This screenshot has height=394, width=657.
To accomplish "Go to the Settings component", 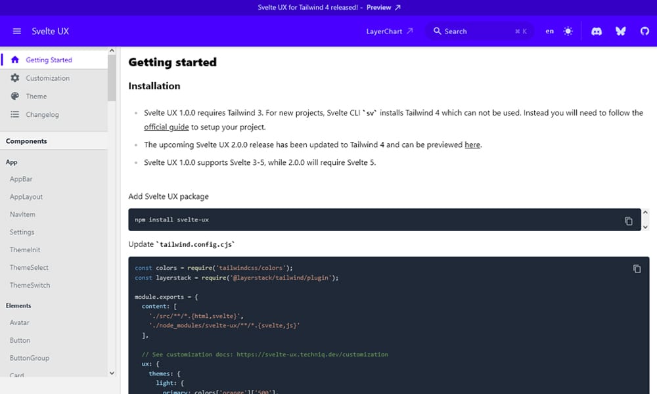I will click(22, 232).
